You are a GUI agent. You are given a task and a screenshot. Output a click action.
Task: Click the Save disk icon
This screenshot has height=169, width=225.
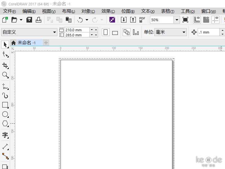[29, 20]
